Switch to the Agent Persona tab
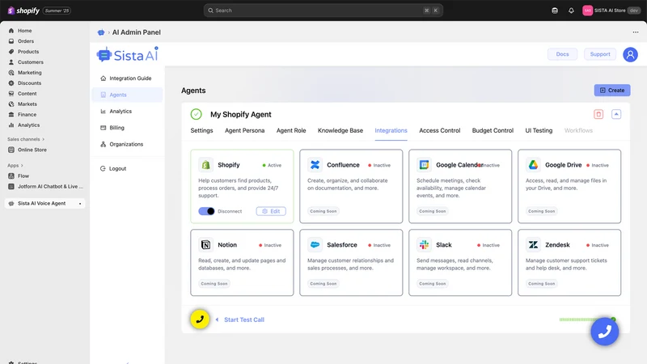 [245, 130]
